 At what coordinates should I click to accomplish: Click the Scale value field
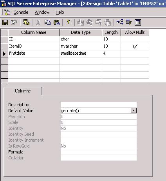pyautogui.click(x=99, y=122)
